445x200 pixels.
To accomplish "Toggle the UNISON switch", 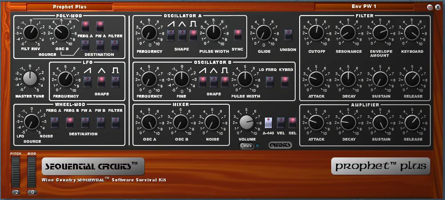I will (x=289, y=35).
